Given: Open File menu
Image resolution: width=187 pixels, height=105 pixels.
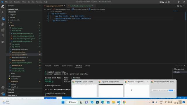Looking at the screenshot, I should 6,2.
